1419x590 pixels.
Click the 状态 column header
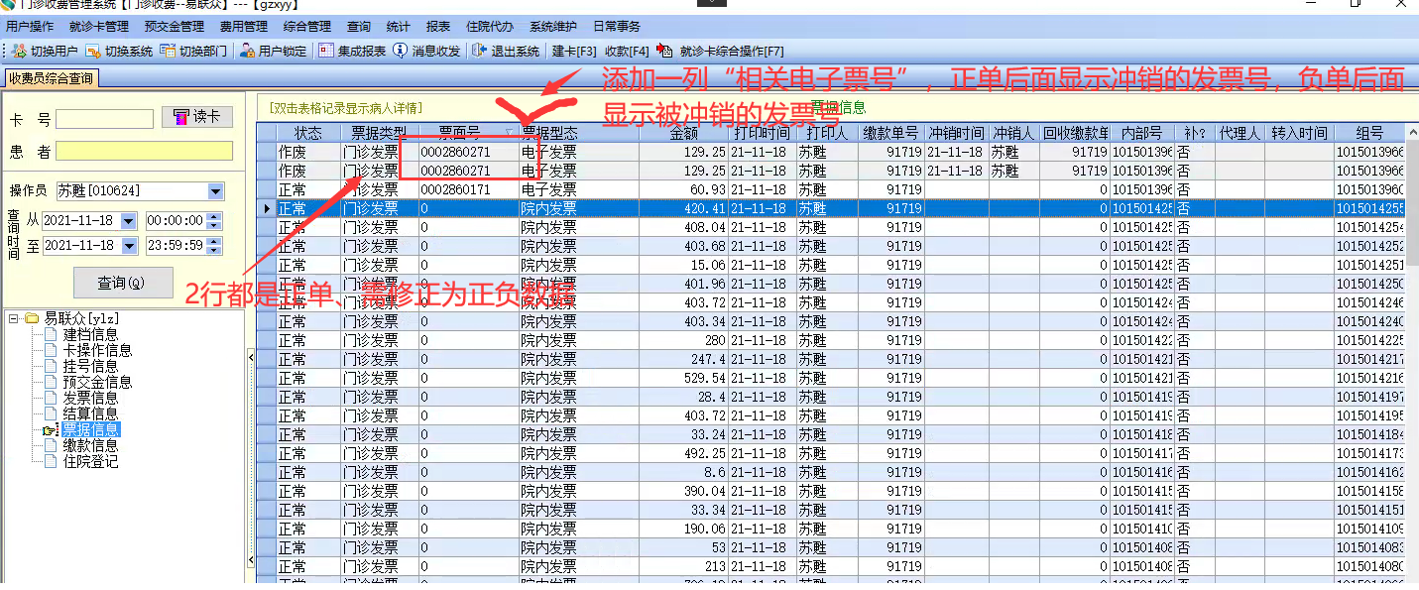click(307, 133)
